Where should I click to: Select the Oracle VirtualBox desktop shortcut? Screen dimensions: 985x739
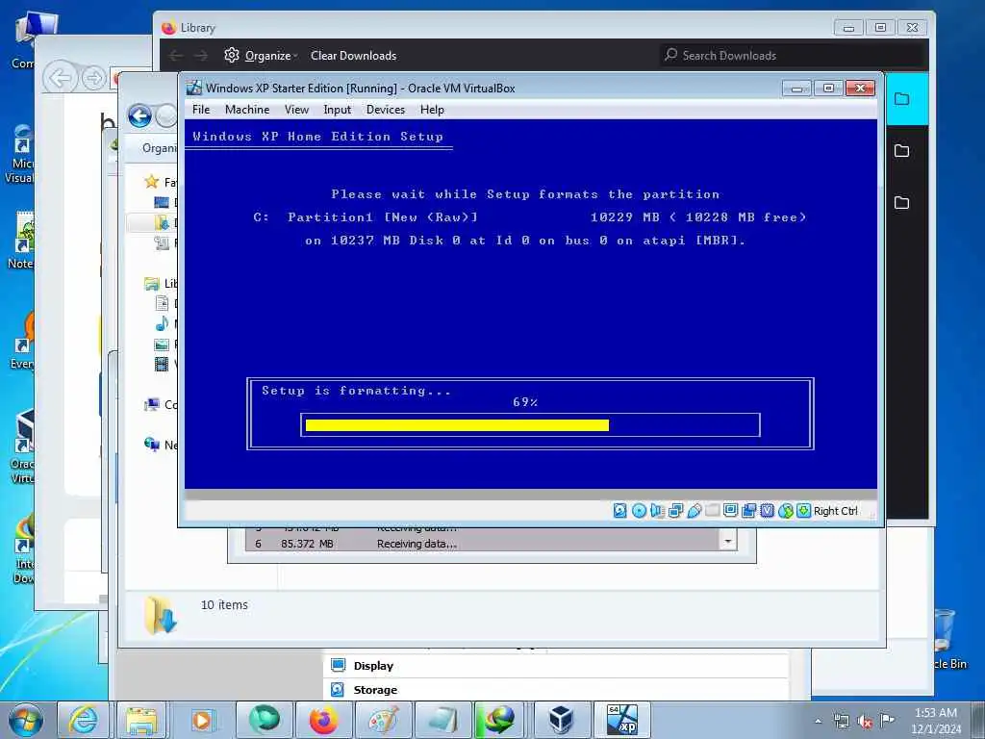tap(23, 446)
